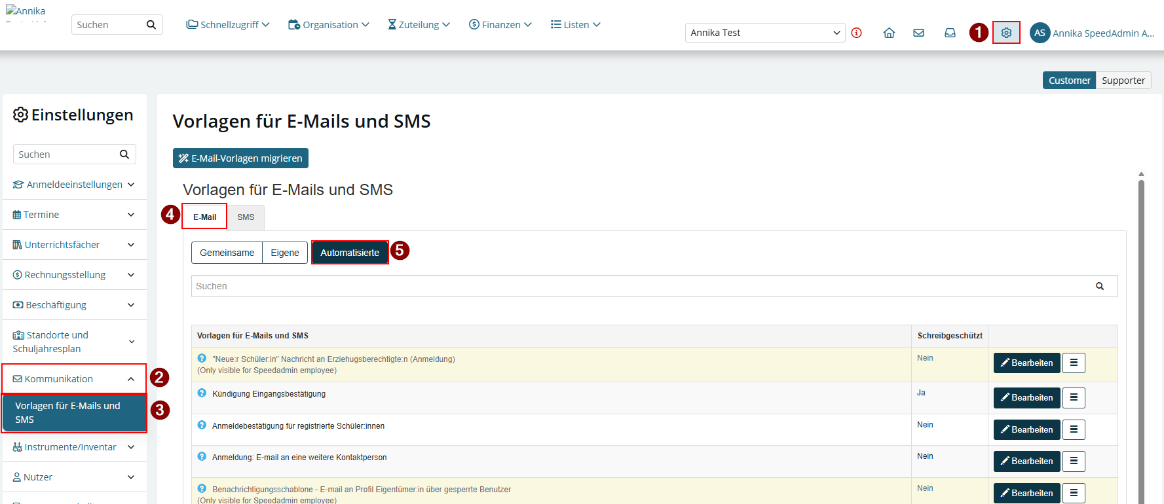This screenshot has width=1164, height=504.
Task: Show help for Anmeldebestätigung template
Action: pyautogui.click(x=202, y=425)
